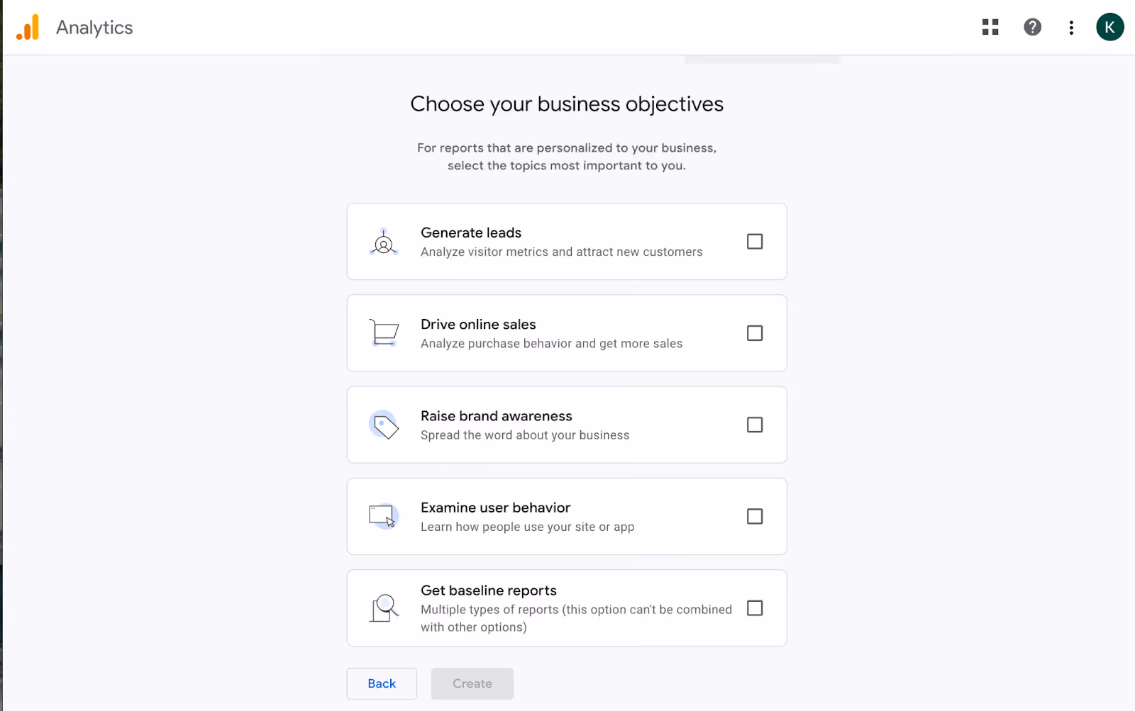The height and width of the screenshot is (711, 1135).
Task: Select the Drive online sales card title
Action: [x=478, y=324]
